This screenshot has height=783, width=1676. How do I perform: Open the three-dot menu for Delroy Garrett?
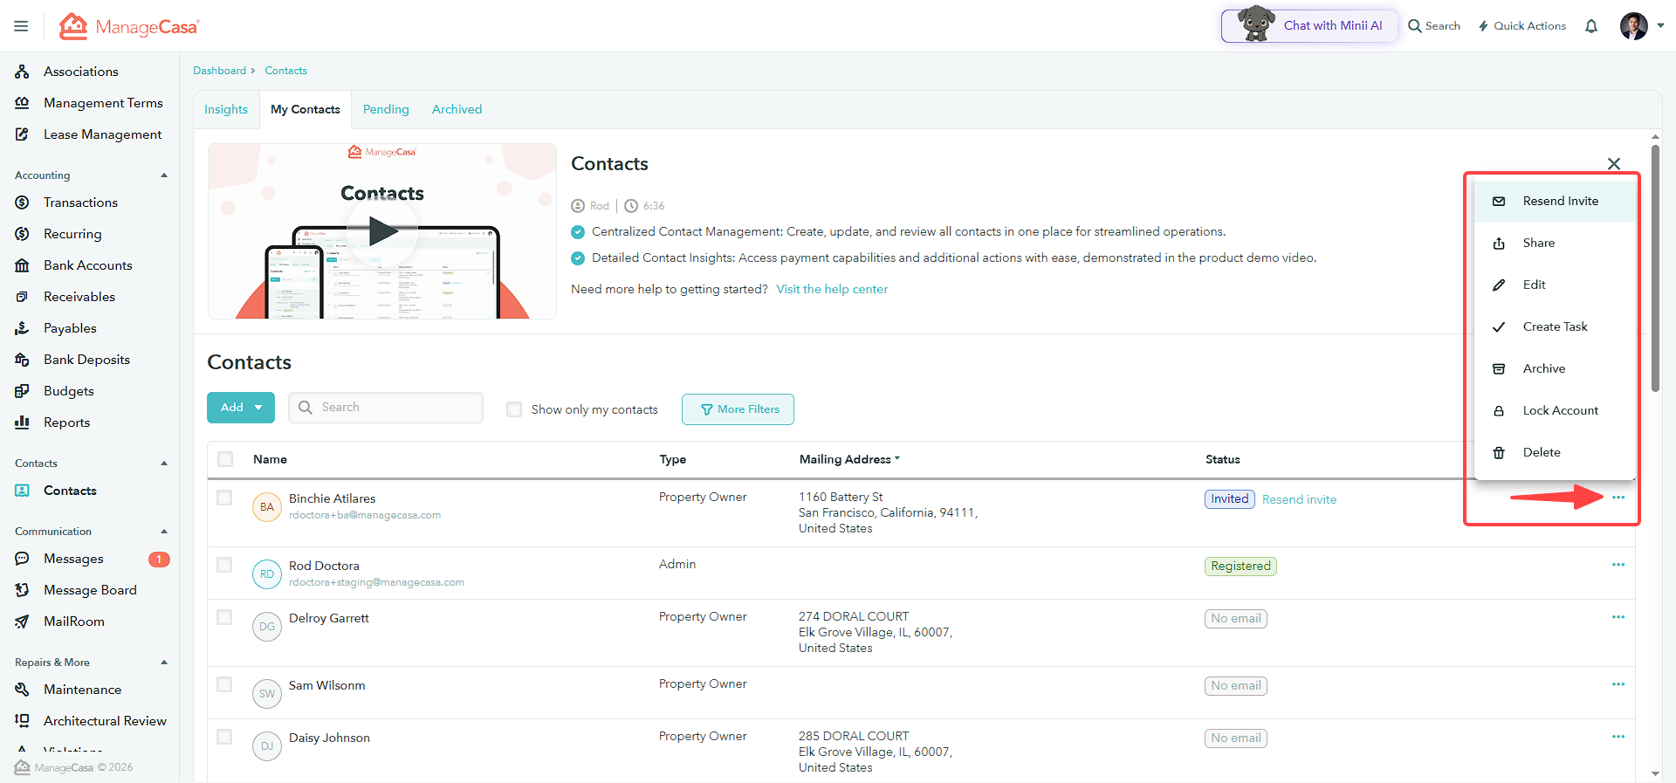[1618, 617]
